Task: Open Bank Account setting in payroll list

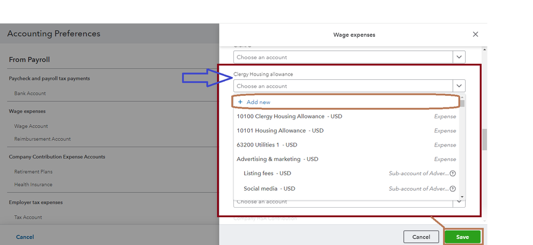Action: point(30,94)
